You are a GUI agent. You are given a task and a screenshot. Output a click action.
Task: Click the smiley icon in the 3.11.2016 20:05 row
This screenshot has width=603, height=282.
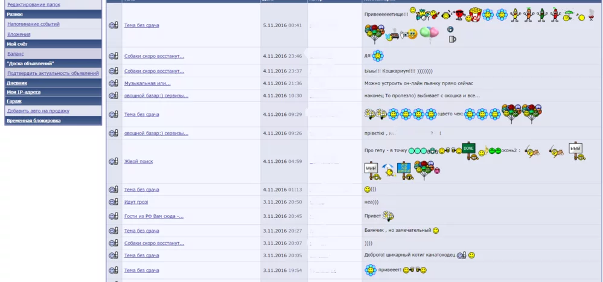[x=113, y=255]
